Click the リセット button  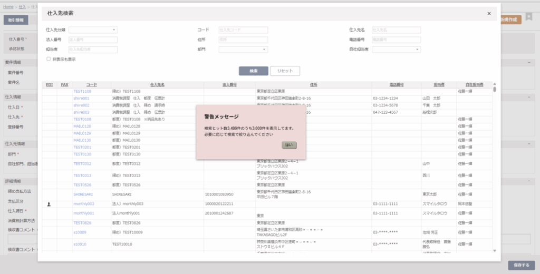[x=285, y=71]
